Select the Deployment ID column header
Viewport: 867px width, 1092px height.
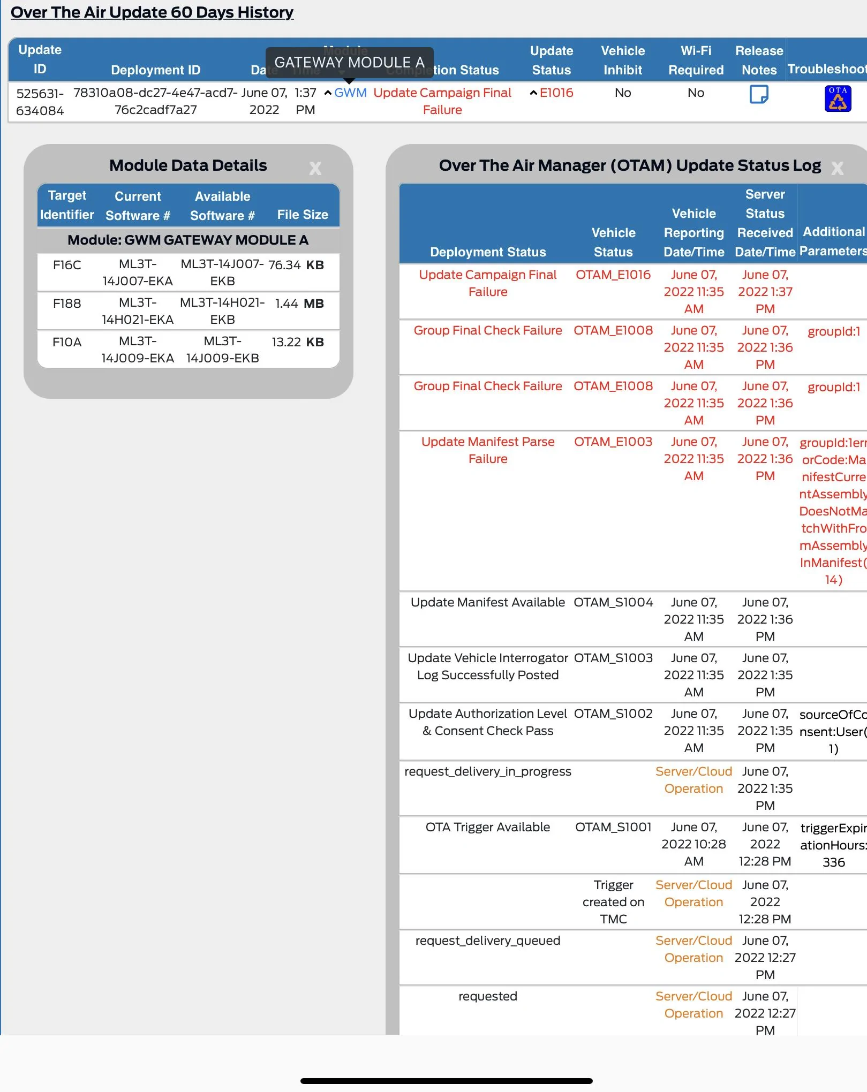click(x=155, y=70)
